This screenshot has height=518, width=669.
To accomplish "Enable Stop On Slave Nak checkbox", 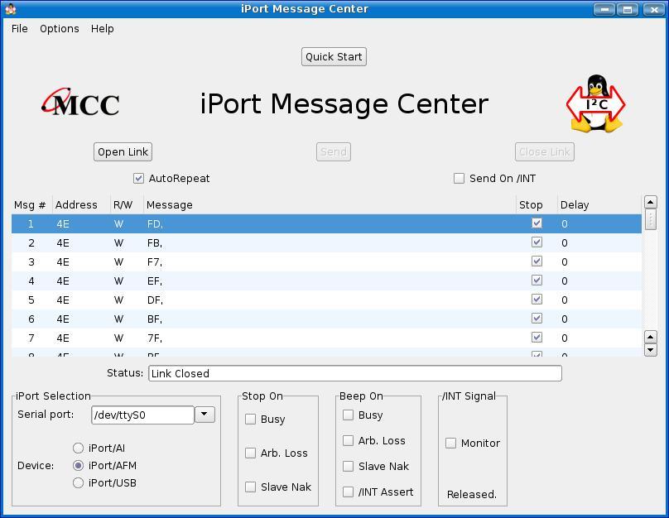I will click(250, 487).
